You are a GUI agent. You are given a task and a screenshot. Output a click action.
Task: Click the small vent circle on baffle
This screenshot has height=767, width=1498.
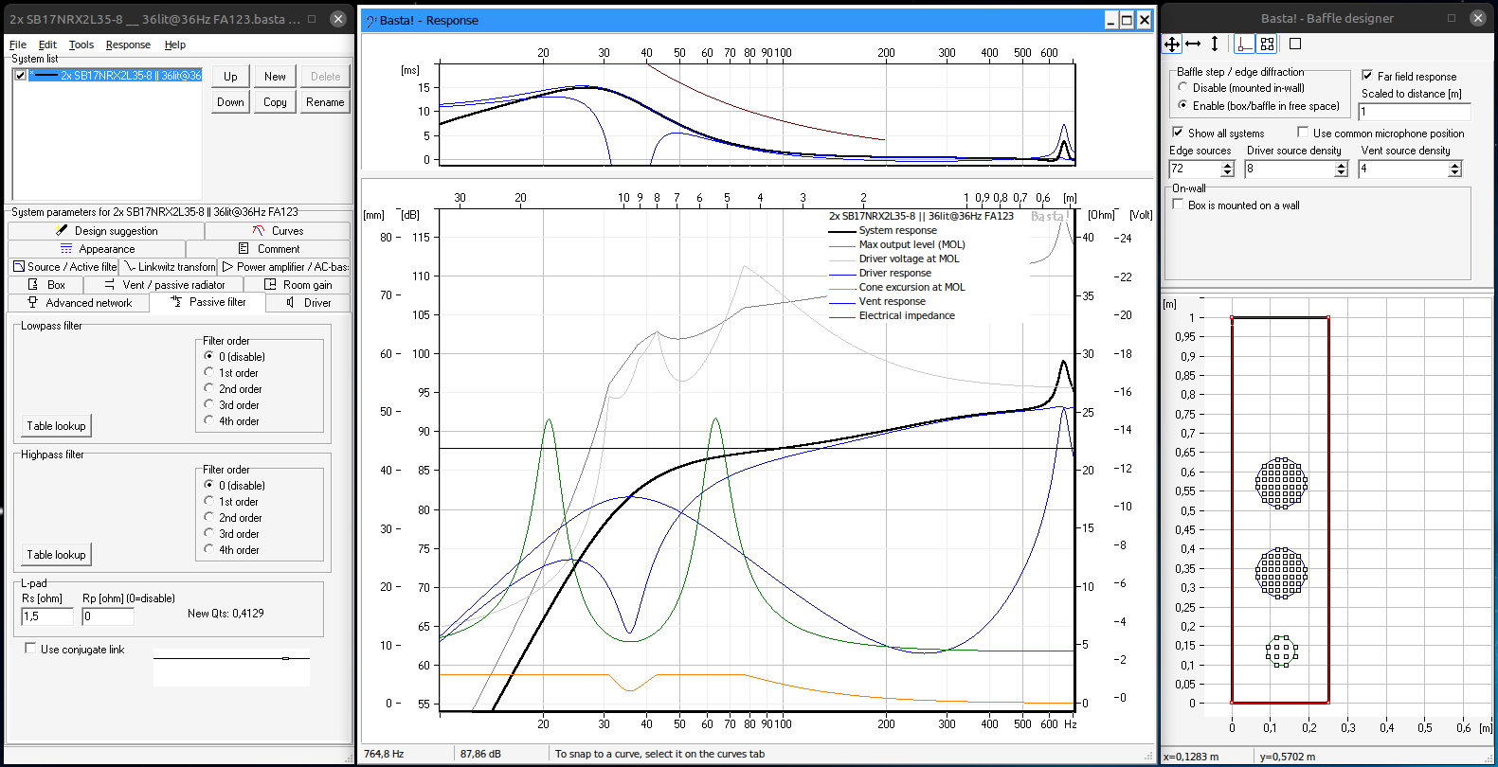pos(1281,651)
